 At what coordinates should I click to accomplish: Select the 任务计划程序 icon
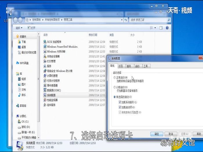pyautogui.click(x=45, y=80)
